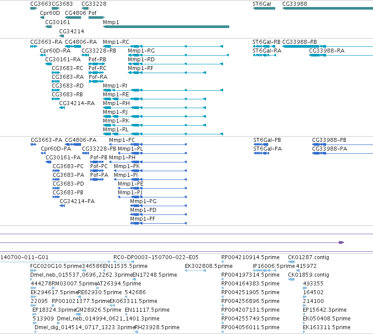The height and width of the screenshot is (334, 373).
Task: Select the Pof-RA transcript label
Action: click(98, 77)
